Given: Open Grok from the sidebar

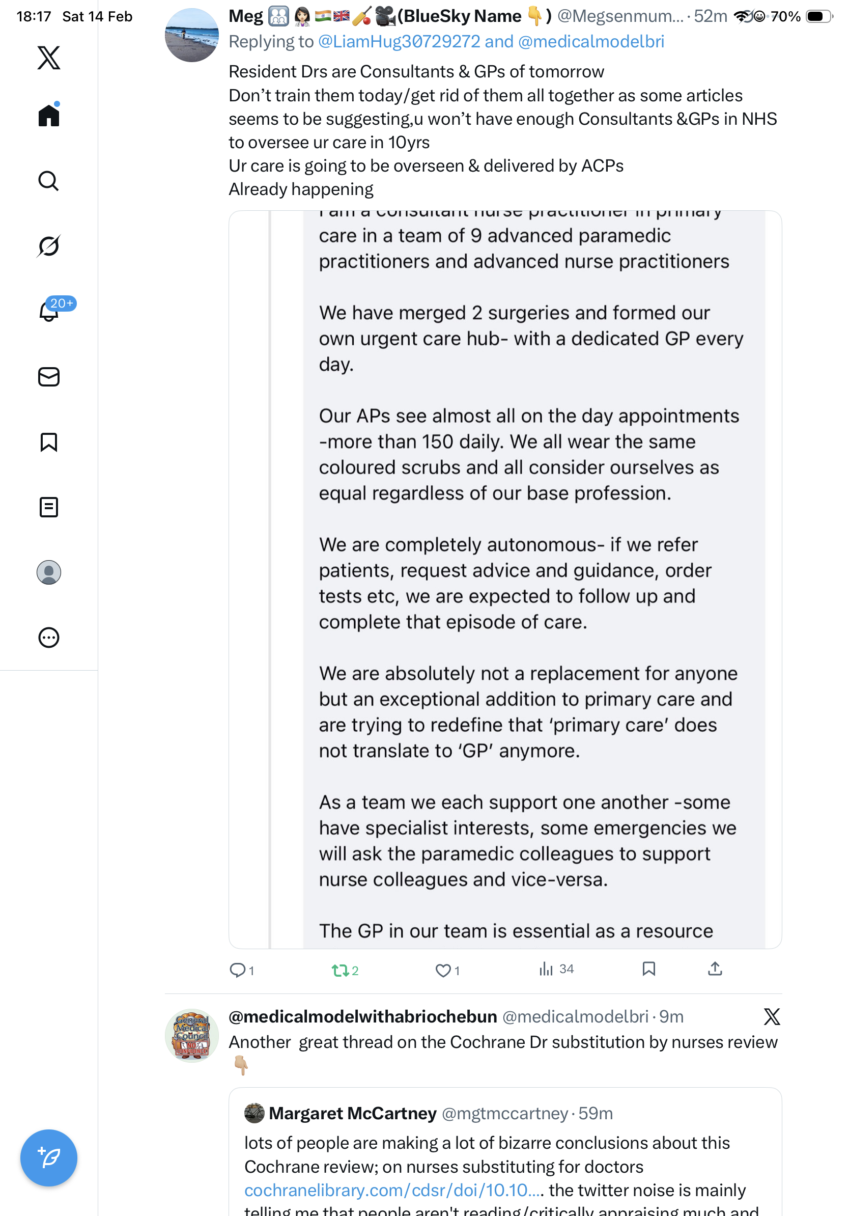Looking at the screenshot, I should tap(49, 246).
